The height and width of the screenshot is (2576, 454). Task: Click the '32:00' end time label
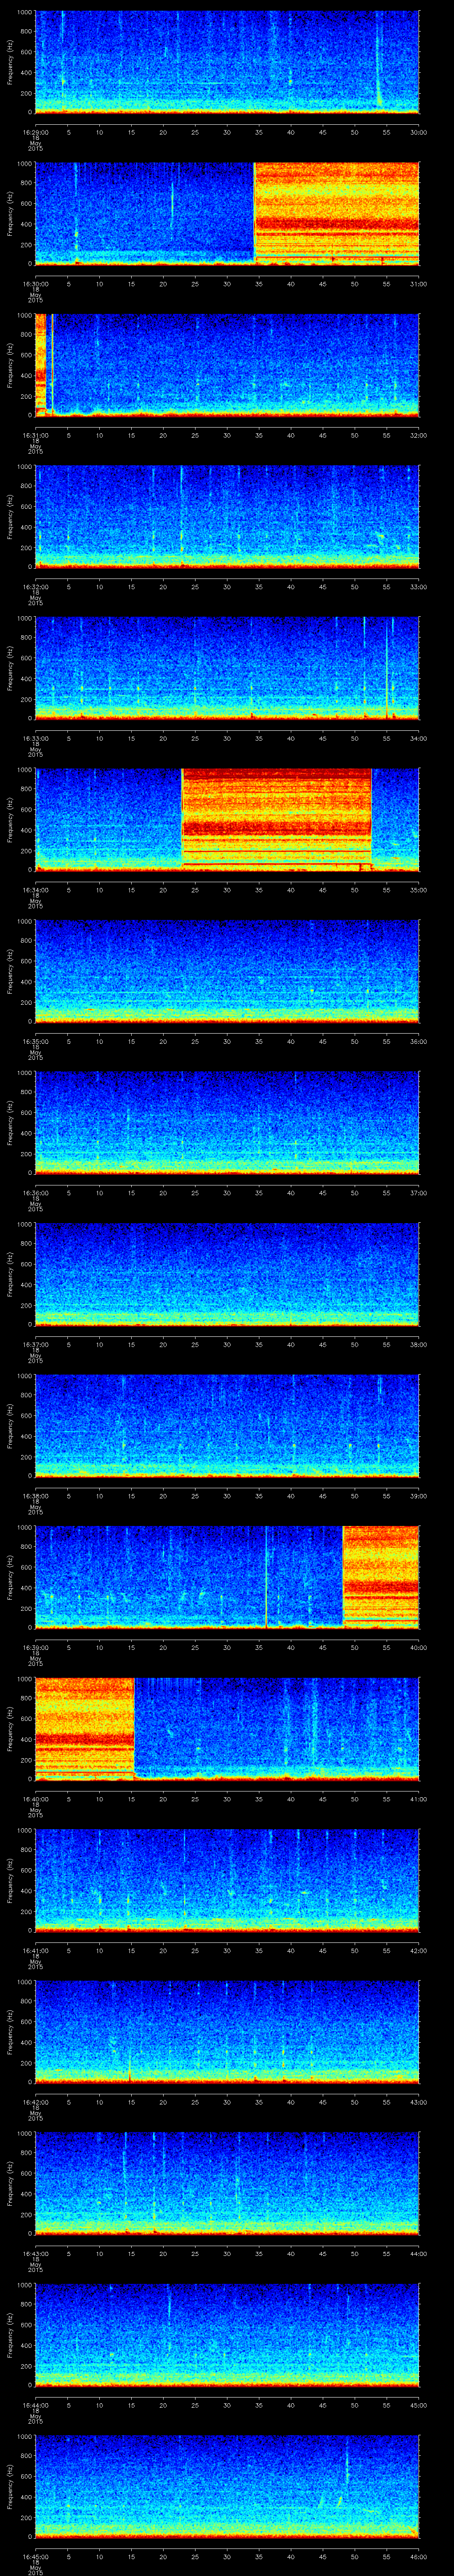tap(418, 434)
